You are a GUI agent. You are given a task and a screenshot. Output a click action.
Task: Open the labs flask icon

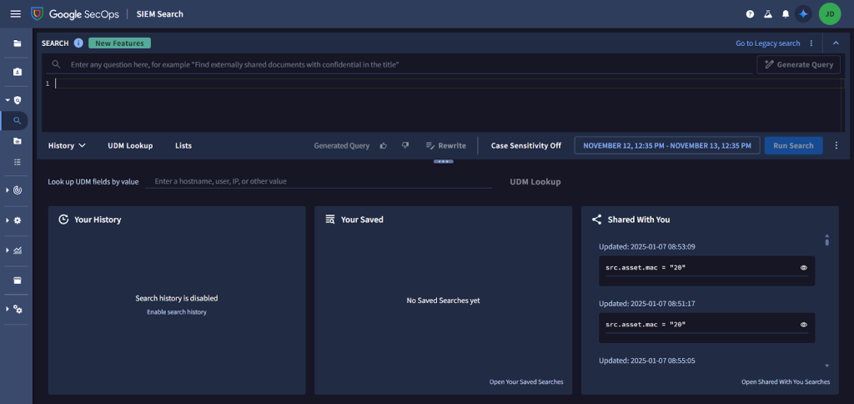coord(768,14)
